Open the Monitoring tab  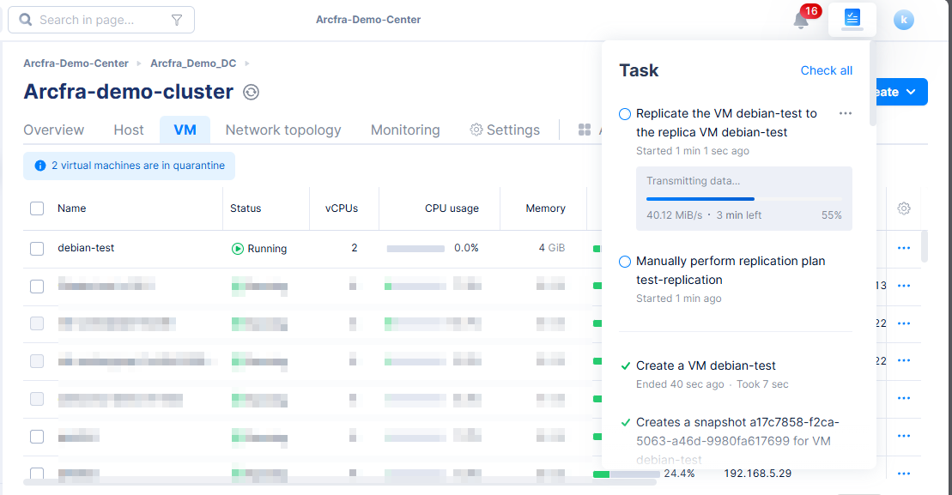coord(405,130)
